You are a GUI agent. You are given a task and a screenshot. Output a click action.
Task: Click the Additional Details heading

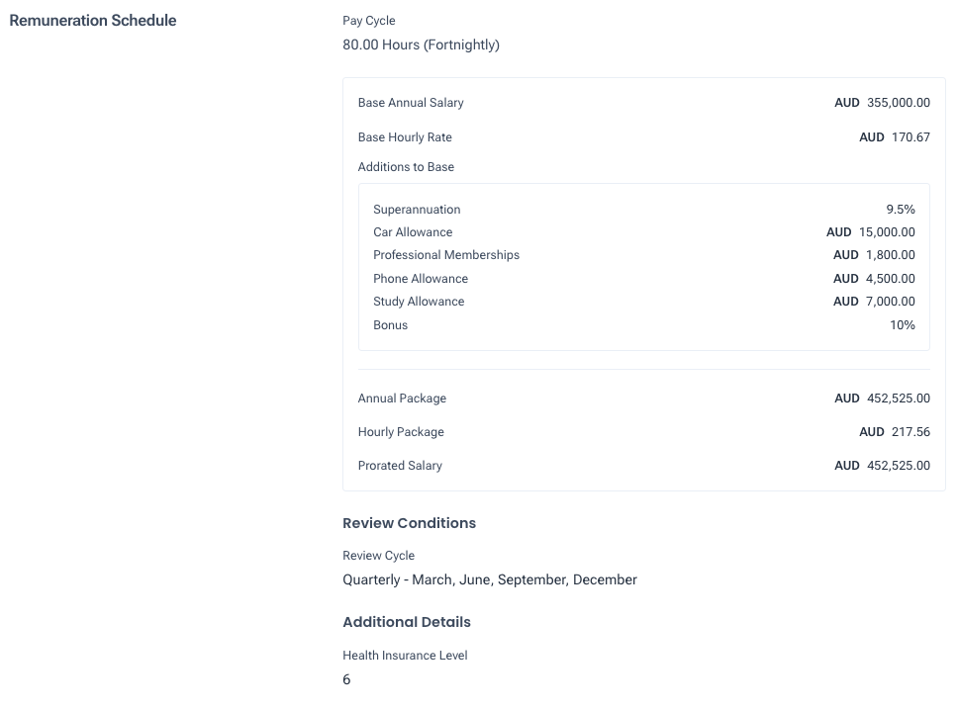(x=406, y=622)
